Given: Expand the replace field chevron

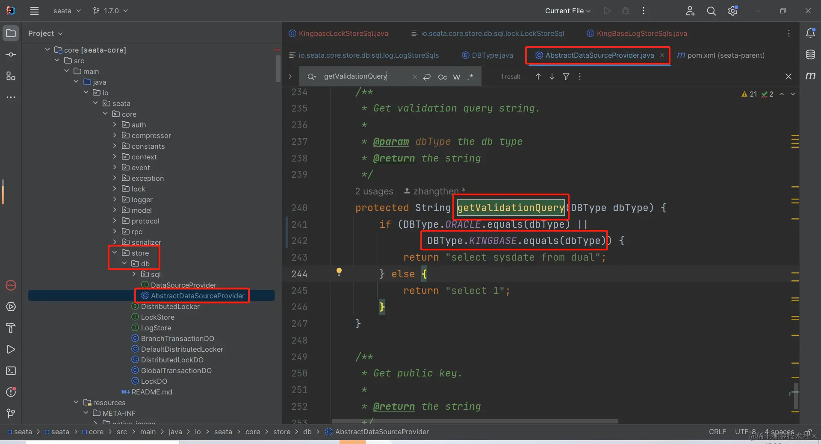Looking at the screenshot, I should click(x=290, y=76).
